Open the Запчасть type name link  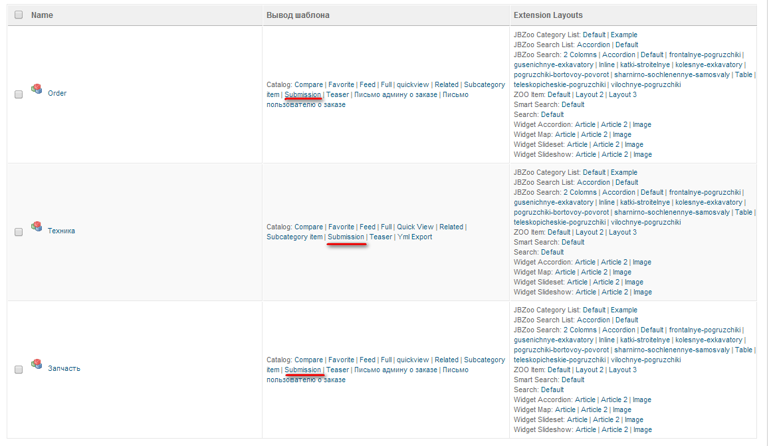pos(64,369)
